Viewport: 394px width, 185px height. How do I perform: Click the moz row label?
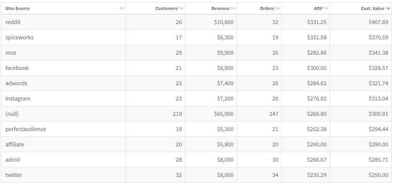[11, 53]
